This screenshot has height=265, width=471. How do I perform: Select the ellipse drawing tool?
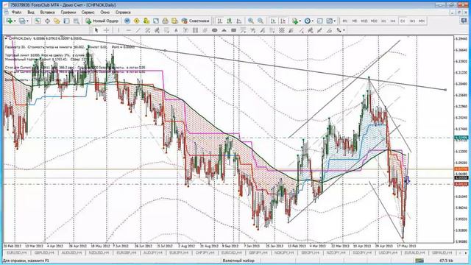tap(214, 30)
